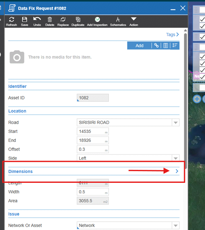The image size is (205, 230).
Task: Expand Dimensions section chevron
Action: (177, 171)
